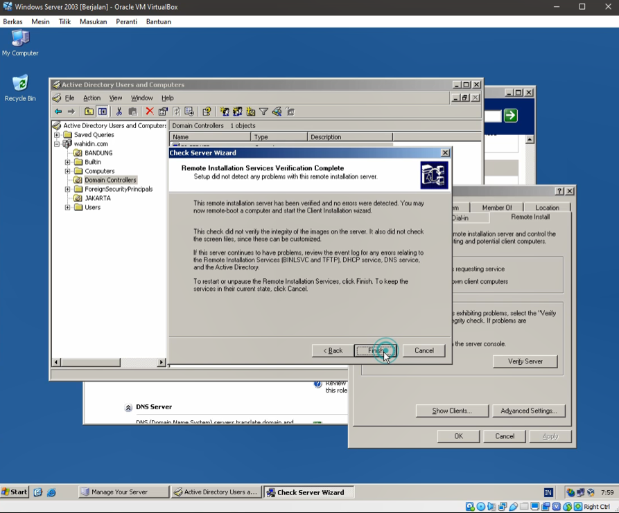Click the tree pane horizontal scrollbar thumb

coord(90,362)
